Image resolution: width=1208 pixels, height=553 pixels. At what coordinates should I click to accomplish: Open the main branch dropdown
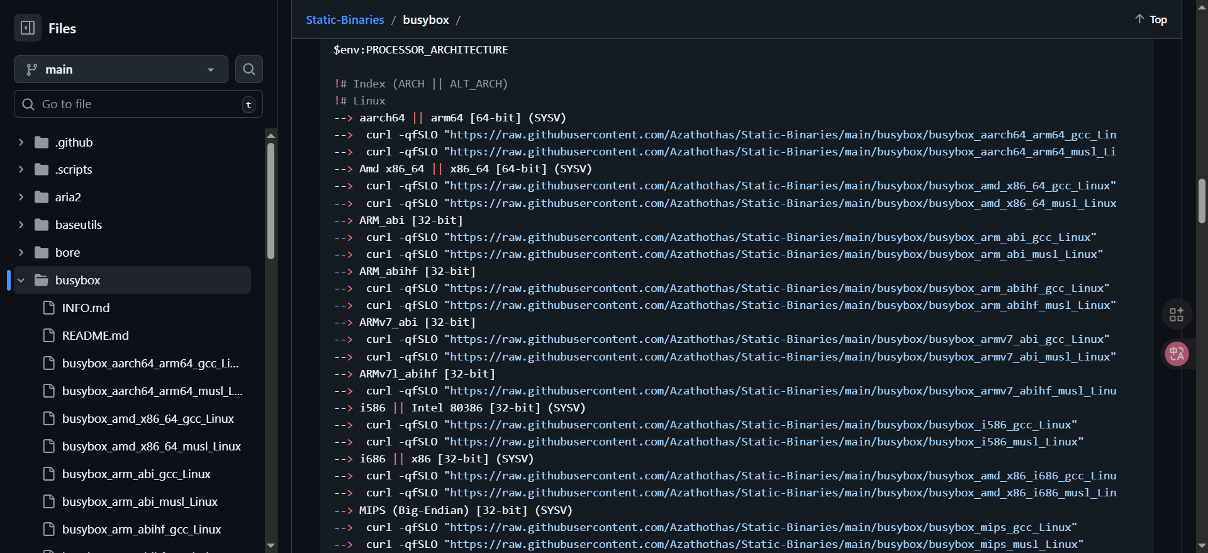121,69
